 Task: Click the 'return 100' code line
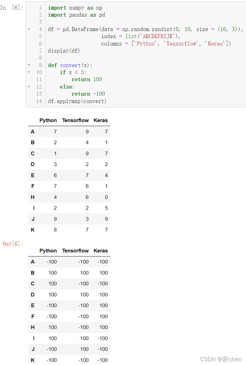(x=87, y=79)
